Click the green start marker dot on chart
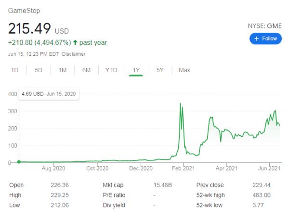This screenshot has width=289, height=221. 19,162
